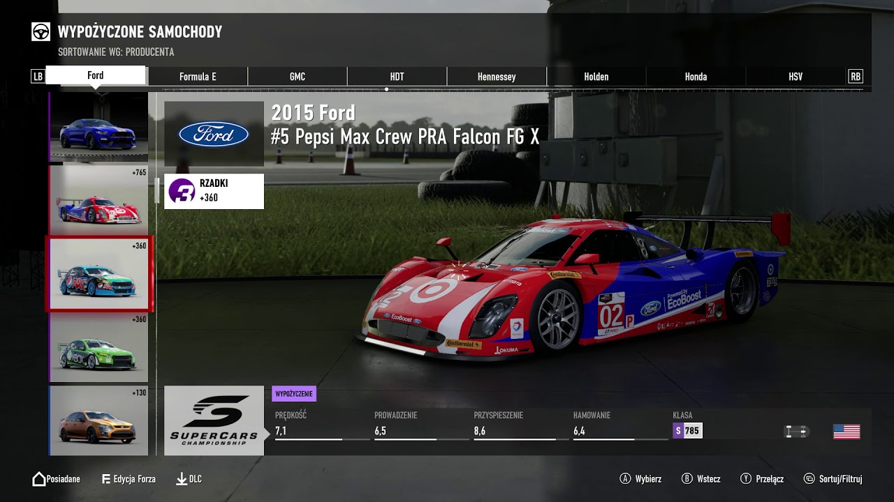
Task: Click the Supercars Championship logo
Action: tap(214, 420)
